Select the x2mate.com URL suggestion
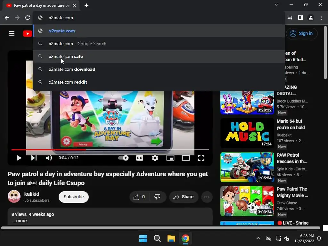328x246 pixels. [159, 31]
